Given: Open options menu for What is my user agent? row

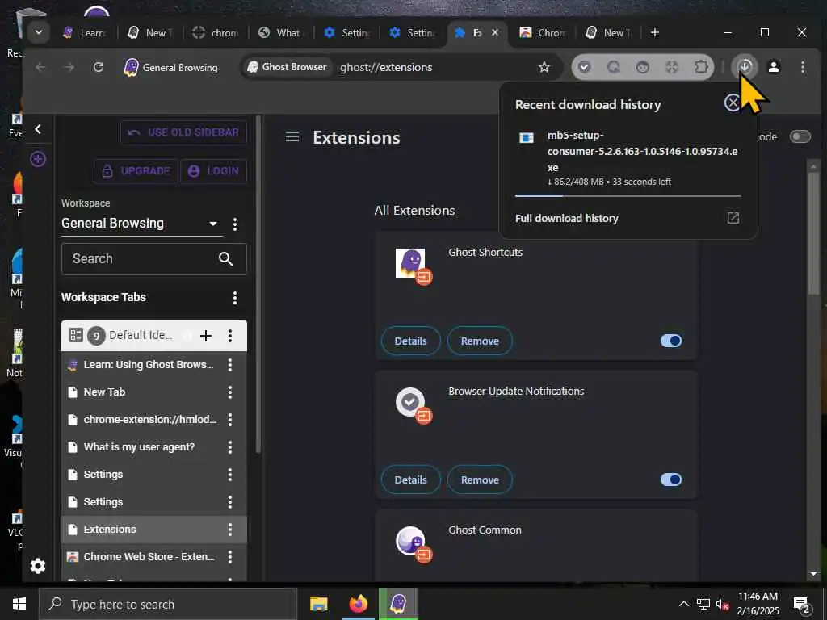Looking at the screenshot, I should pos(230,447).
